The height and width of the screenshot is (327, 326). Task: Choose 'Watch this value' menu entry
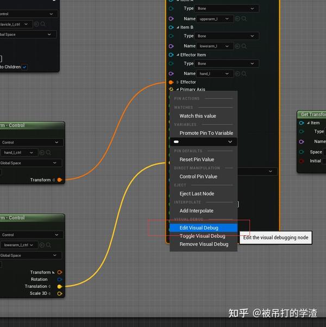coord(204,116)
